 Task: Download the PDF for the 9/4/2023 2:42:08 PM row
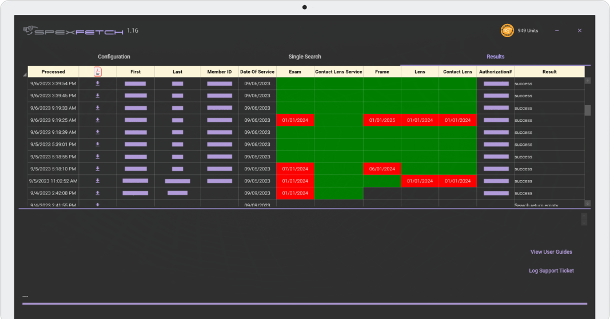pyautogui.click(x=98, y=193)
